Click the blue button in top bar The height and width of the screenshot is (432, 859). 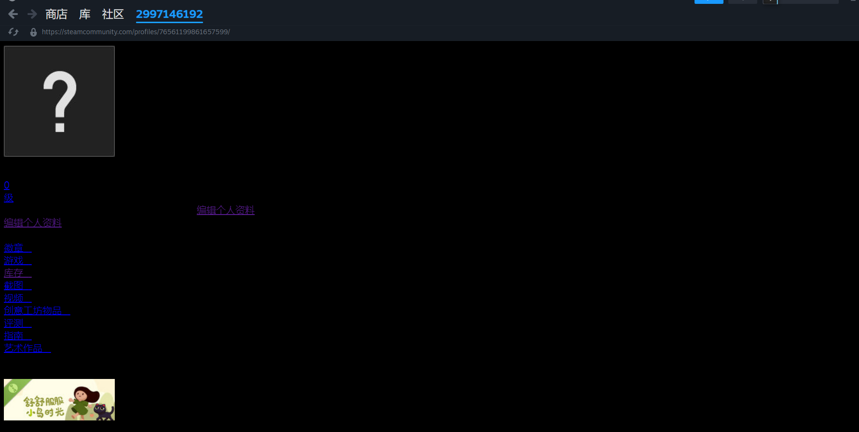[x=709, y=2]
